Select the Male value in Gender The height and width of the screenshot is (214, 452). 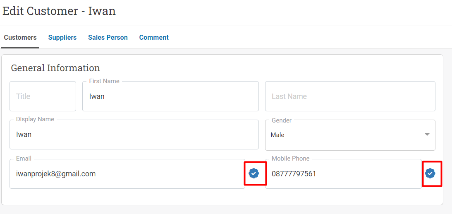[277, 135]
